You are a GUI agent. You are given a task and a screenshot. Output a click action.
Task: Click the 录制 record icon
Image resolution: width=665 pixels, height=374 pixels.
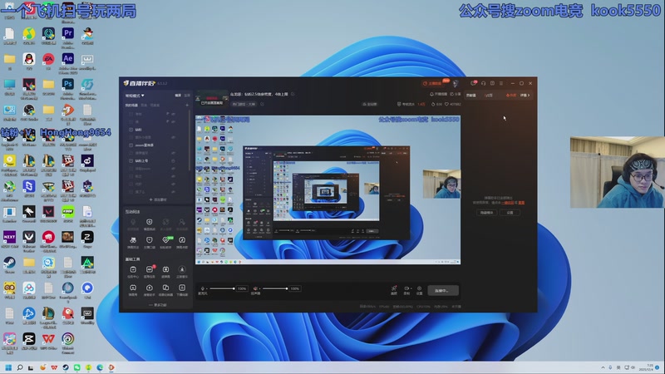tap(406, 290)
